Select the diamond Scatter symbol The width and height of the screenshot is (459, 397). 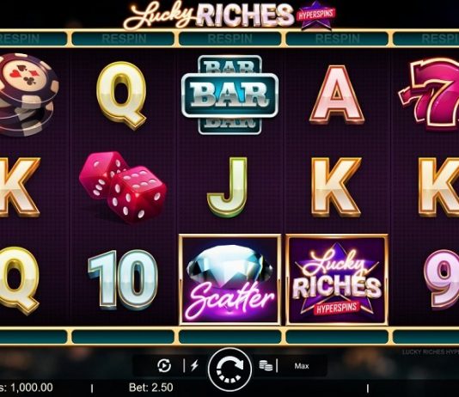pyautogui.click(x=229, y=279)
